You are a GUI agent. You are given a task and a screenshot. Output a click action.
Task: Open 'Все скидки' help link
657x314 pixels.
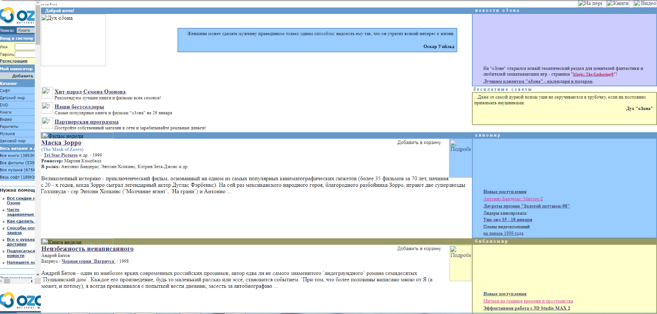click(x=21, y=201)
